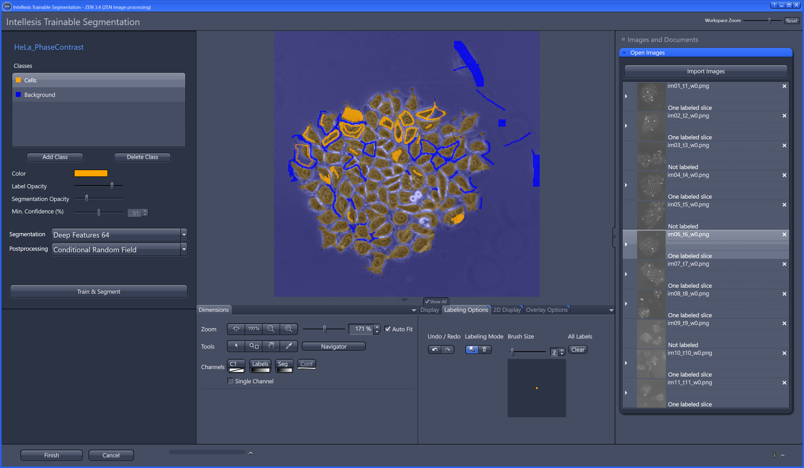Click the zoom out magnifier icon
The image size is (804, 468).
click(x=271, y=329)
